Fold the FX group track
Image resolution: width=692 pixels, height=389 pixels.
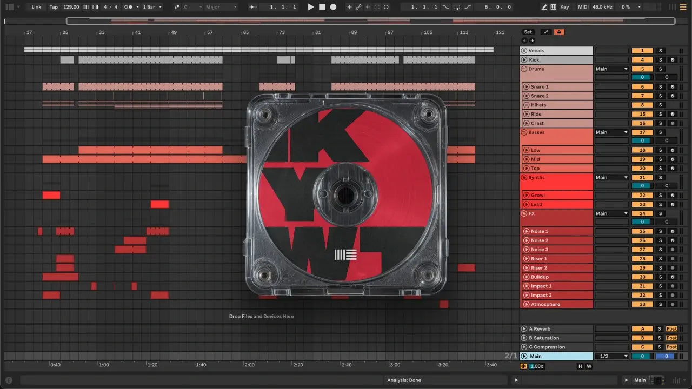click(x=524, y=214)
